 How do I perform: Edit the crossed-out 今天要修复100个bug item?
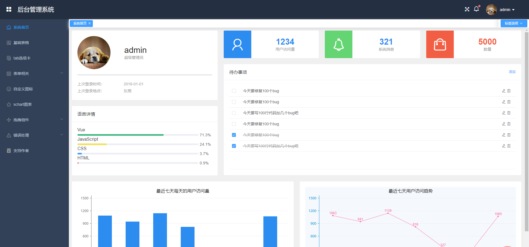click(504, 135)
